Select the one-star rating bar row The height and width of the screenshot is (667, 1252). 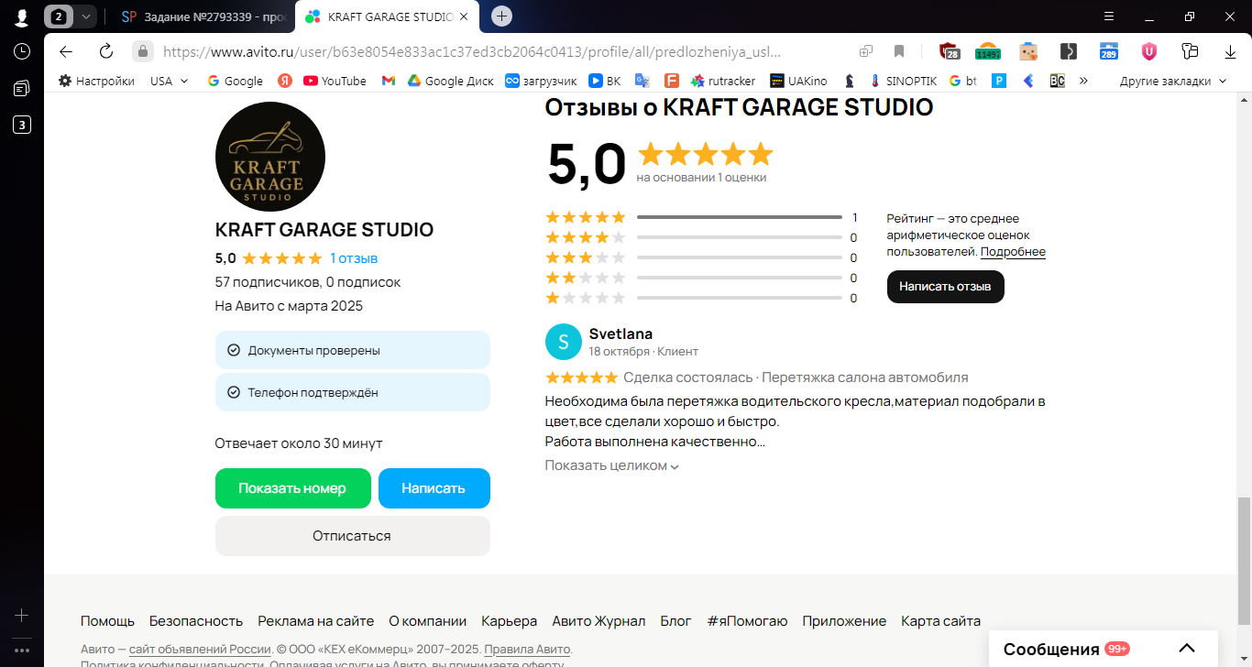(701, 298)
